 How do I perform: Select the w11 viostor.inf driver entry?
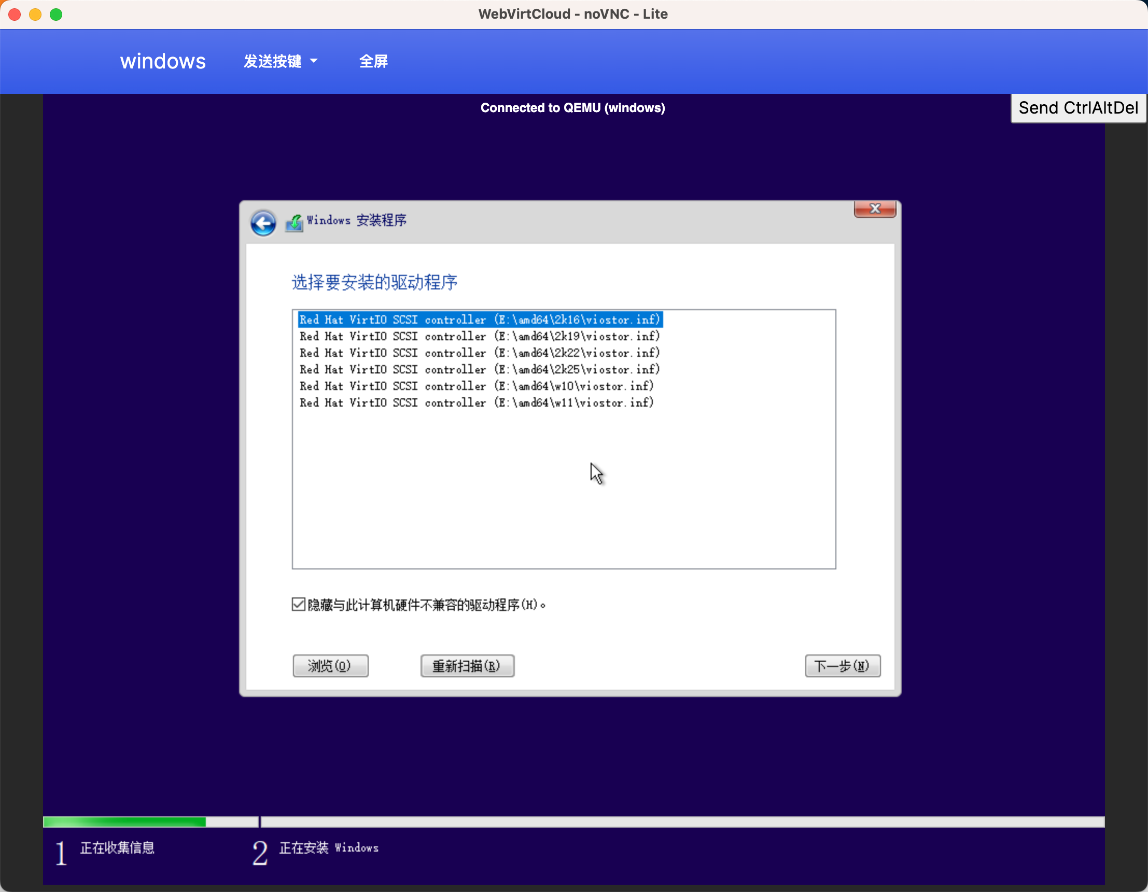tap(476, 402)
